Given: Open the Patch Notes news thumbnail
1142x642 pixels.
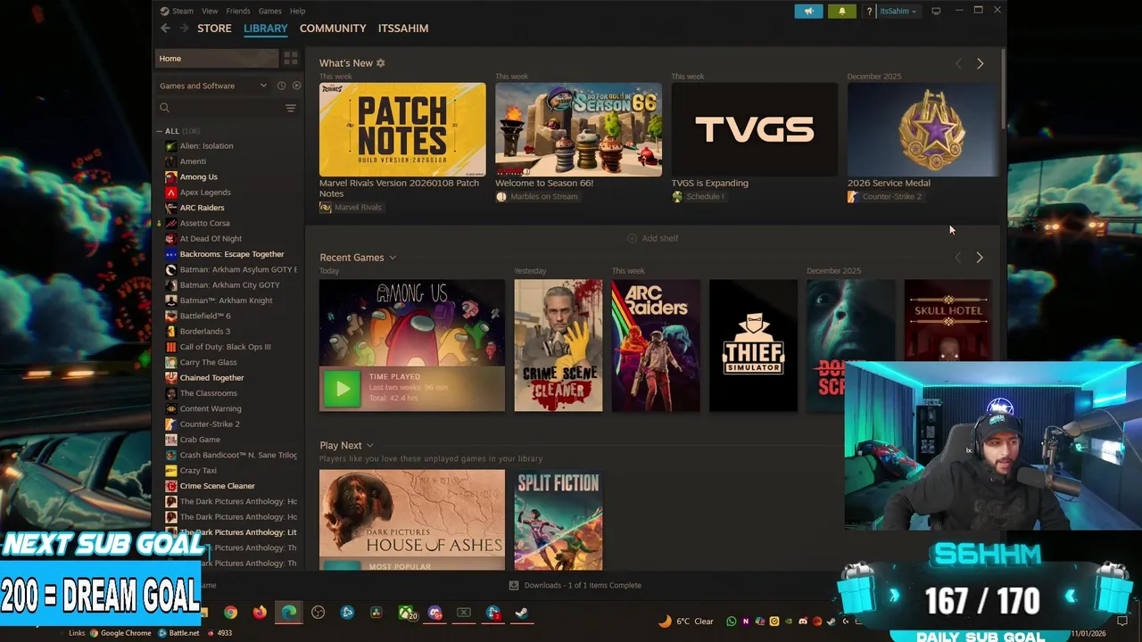Looking at the screenshot, I should pos(402,130).
